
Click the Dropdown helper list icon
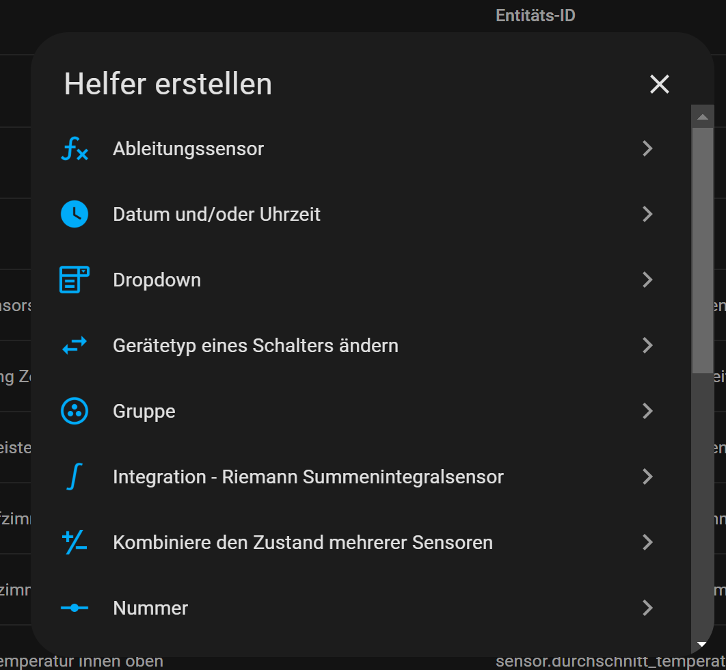75,280
